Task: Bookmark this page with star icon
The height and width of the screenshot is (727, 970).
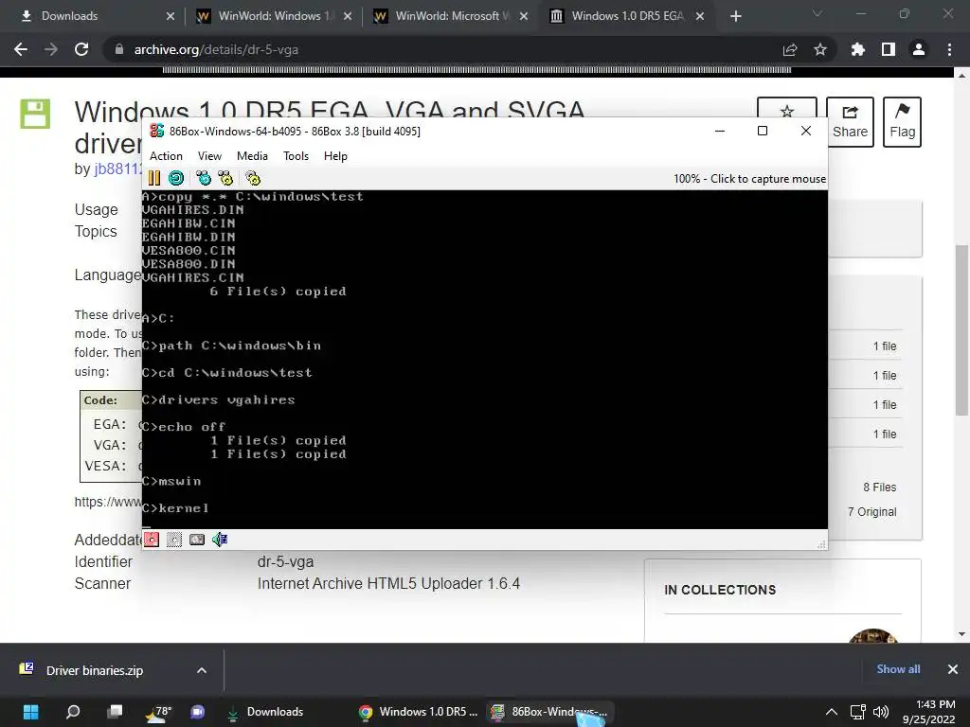Action: (819, 49)
